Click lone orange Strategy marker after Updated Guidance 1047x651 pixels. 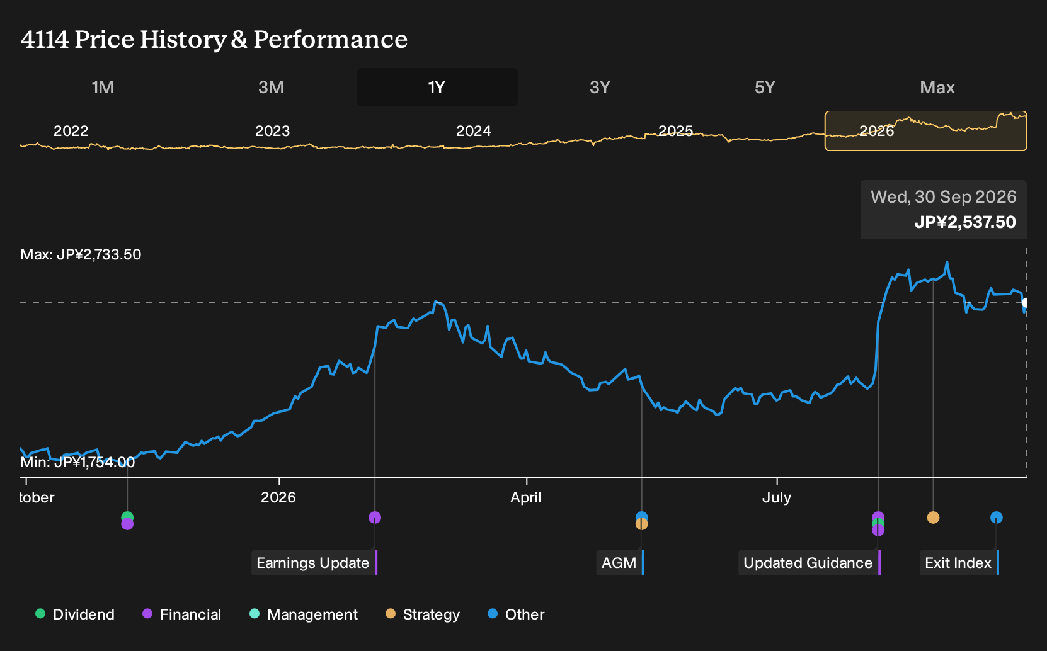click(x=933, y=518)
